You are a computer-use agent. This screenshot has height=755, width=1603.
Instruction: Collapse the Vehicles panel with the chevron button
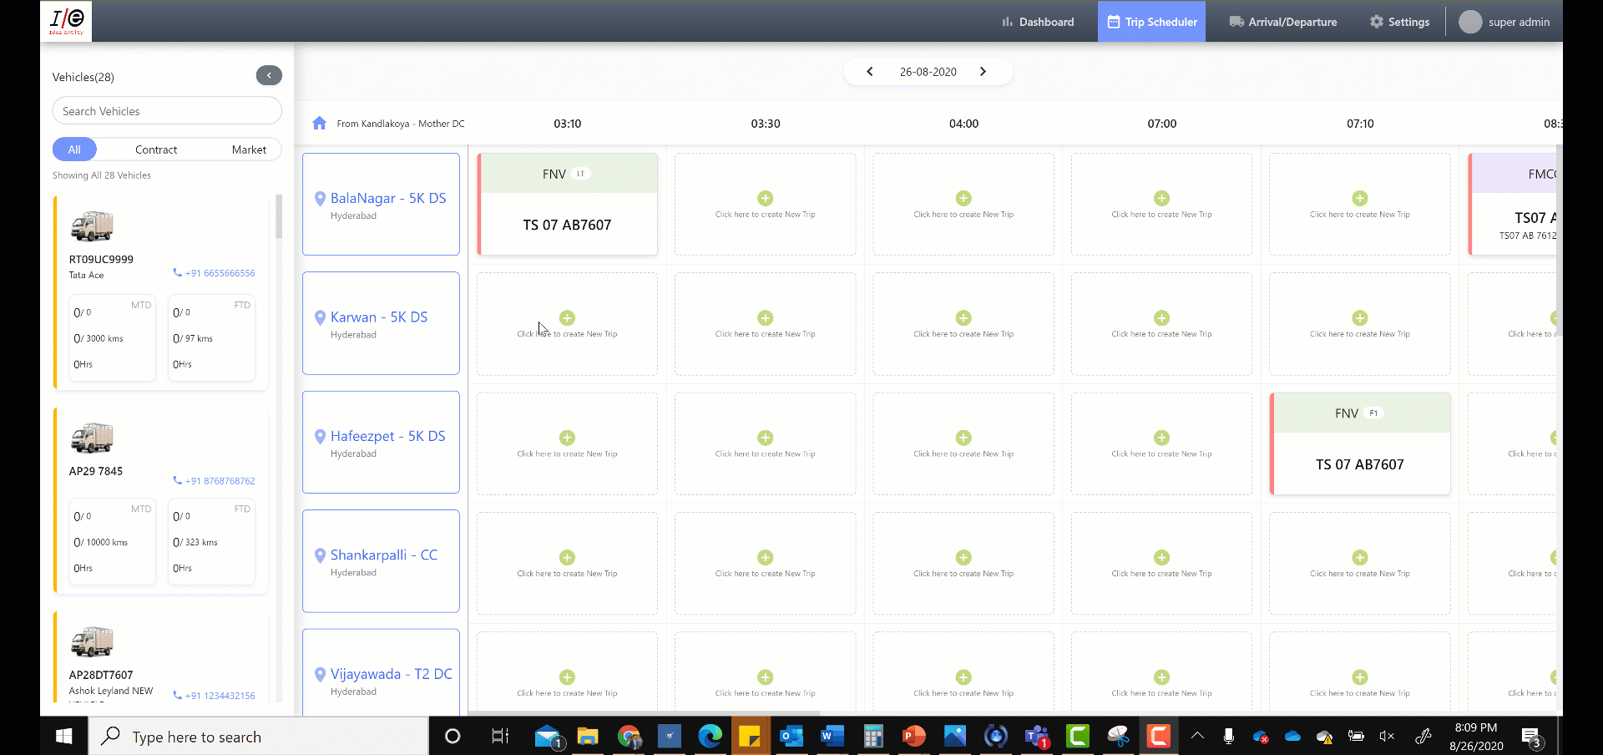coord(269,75)
